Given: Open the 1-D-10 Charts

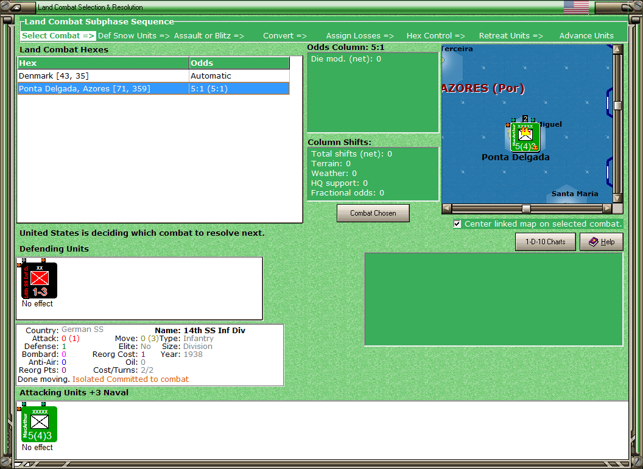Looking at the screenshot, I should point(546,242).
